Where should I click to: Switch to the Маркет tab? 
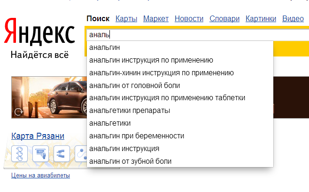pos(156,19)
